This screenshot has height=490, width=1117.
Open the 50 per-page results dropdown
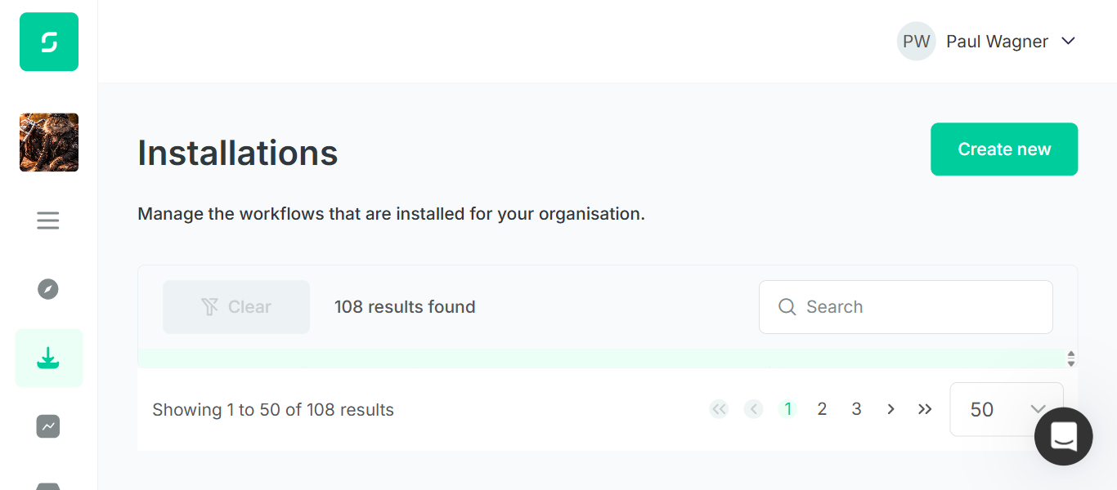1007,409
